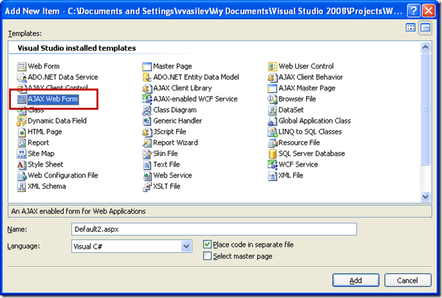The image size is (442, 298).
Task: Choose the XSLT File icon
Action: coord(147,187)
